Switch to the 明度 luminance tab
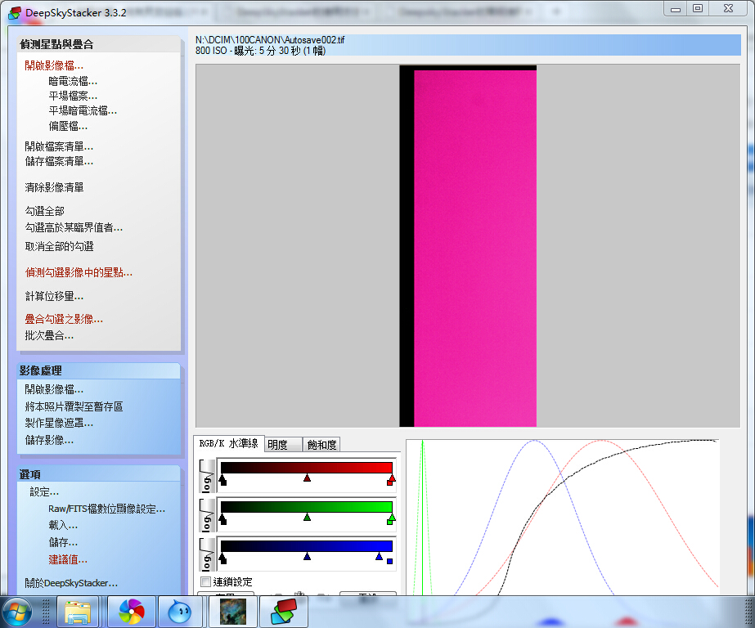This screenshot has height=628, width=755. (x=284, y=444)
